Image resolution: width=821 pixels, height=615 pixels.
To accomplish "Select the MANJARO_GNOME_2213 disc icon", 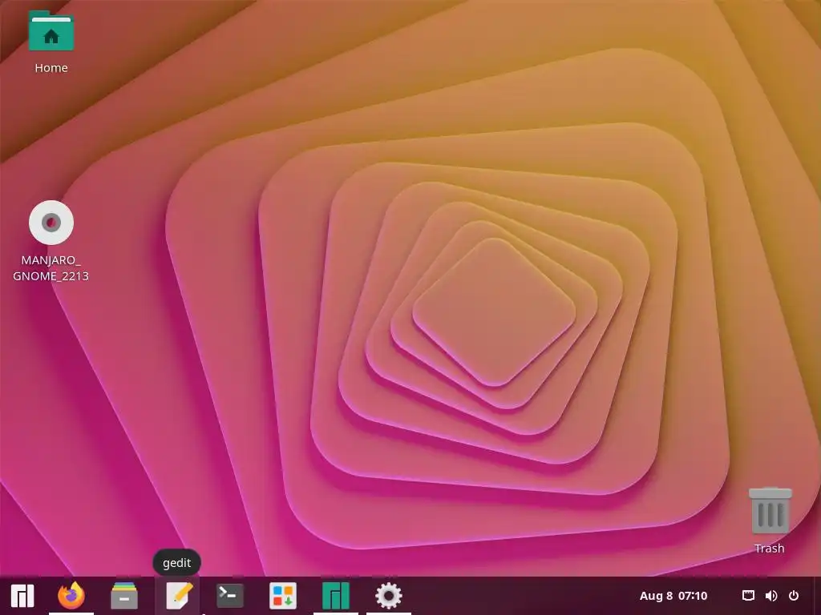I will (x=51, y=223).
